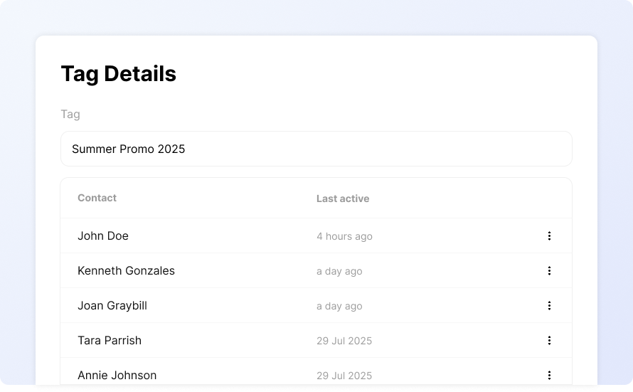Click the Tag field label
This screenshot has height=392, width=633.
[x=70, y=115]
